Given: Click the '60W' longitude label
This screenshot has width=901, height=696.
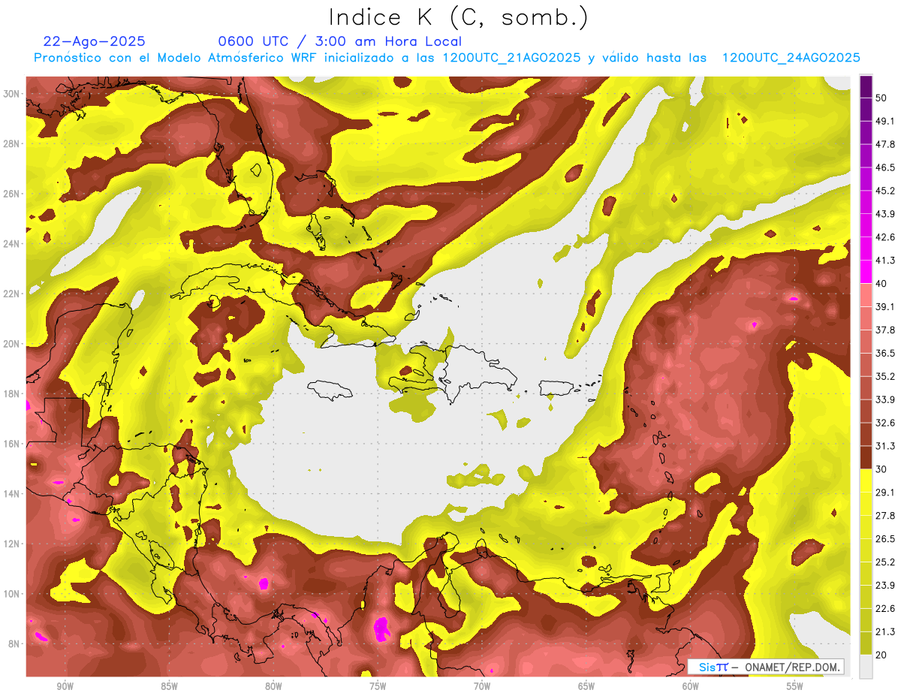Looking at the screenshot, I should 691,686.
